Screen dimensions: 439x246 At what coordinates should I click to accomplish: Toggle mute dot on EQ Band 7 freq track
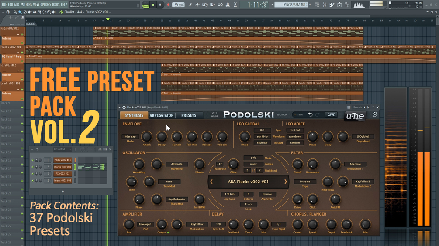(x=22, y=61)
